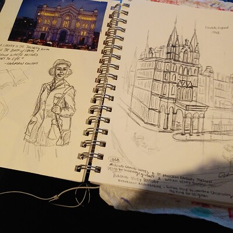The image size is (233, 233).
Task: Click the woman's hat in the sketch
Action: (60, 67)
